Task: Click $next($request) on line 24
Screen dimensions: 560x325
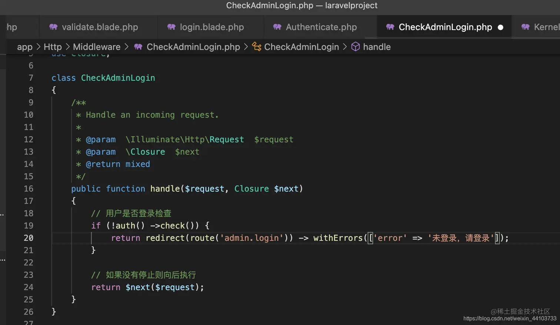Action: tap(162, 287)
